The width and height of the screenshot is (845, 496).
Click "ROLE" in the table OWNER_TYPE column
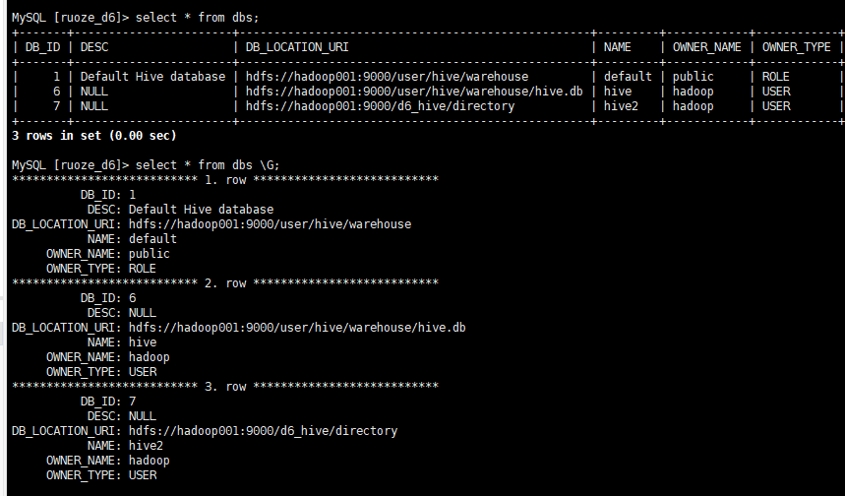776,76
